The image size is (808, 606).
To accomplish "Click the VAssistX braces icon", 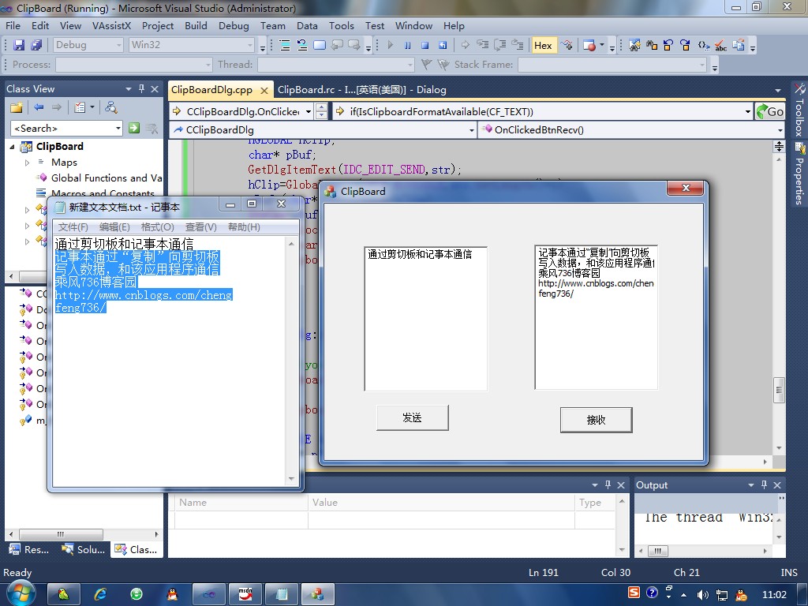I will pos(703,45).
